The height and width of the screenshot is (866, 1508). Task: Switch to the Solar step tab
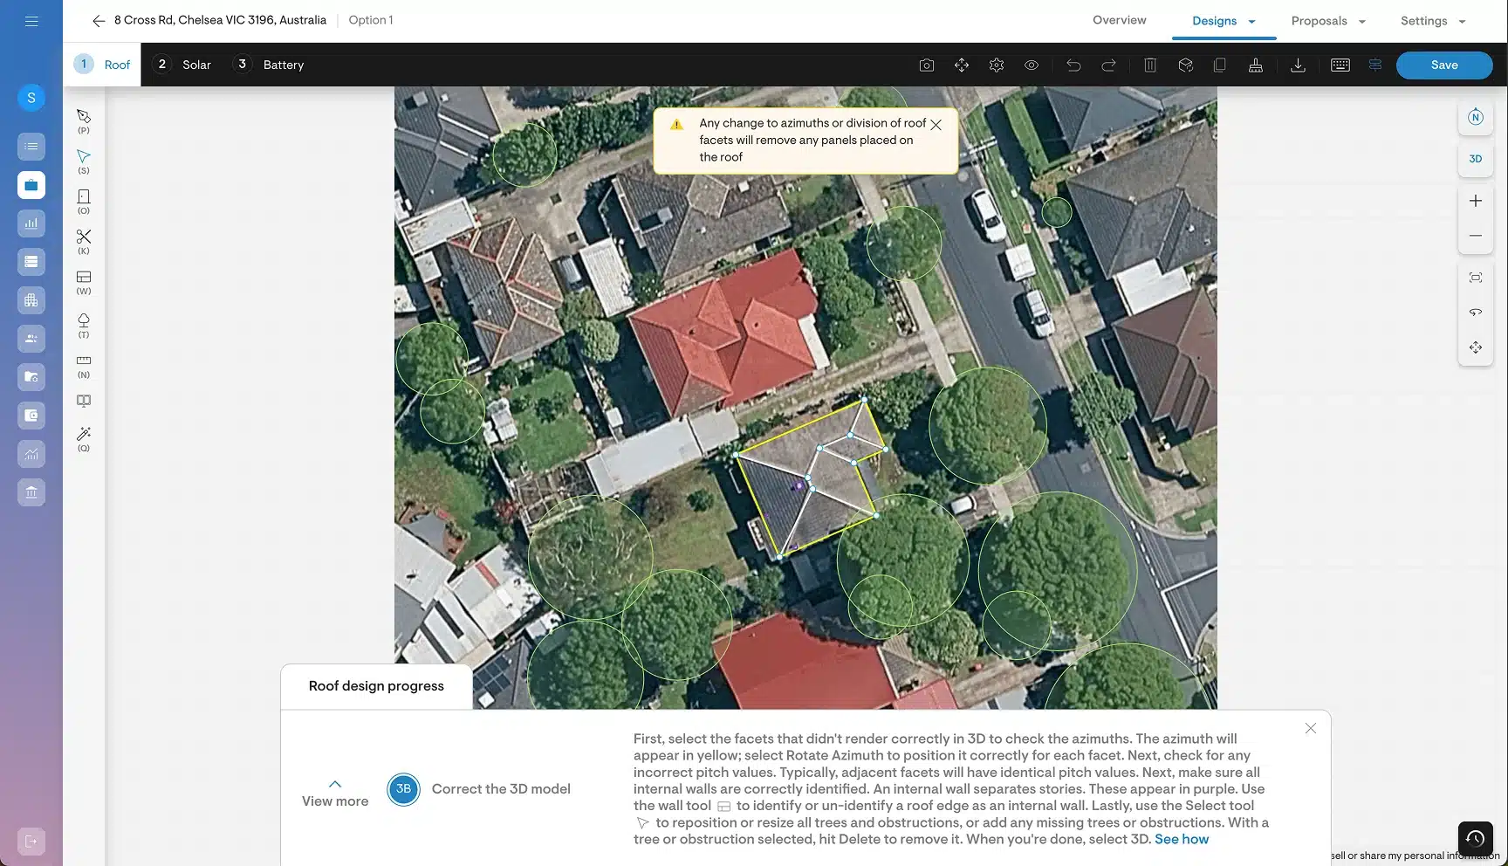185,65
